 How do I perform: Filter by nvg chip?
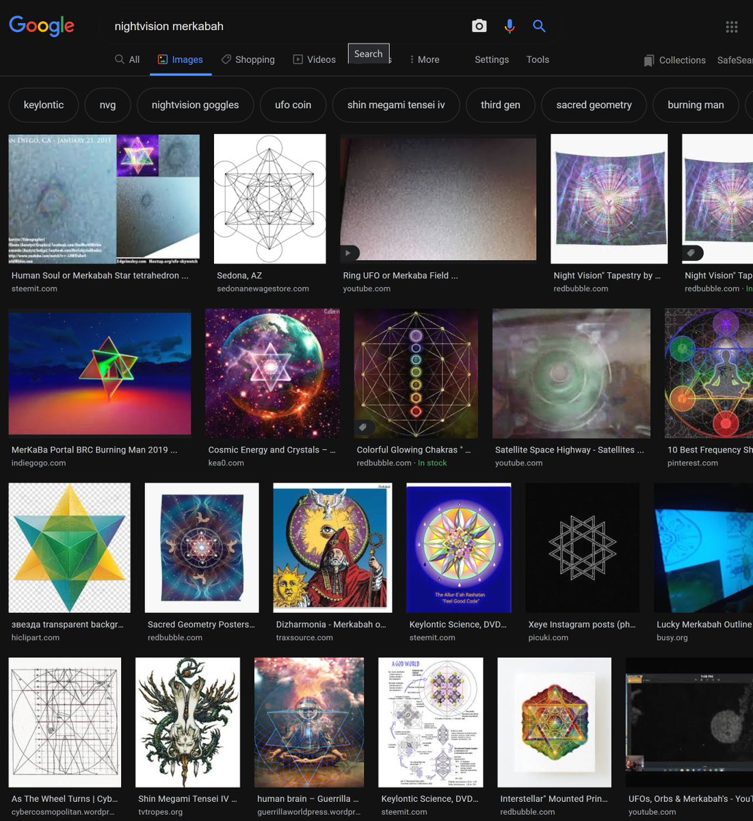click(107, 105)
